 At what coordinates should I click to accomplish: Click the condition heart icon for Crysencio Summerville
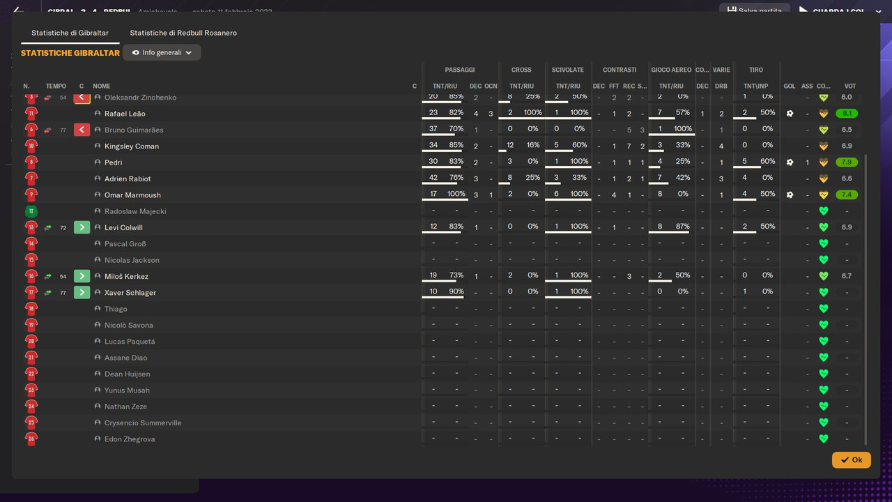[823, 423]
